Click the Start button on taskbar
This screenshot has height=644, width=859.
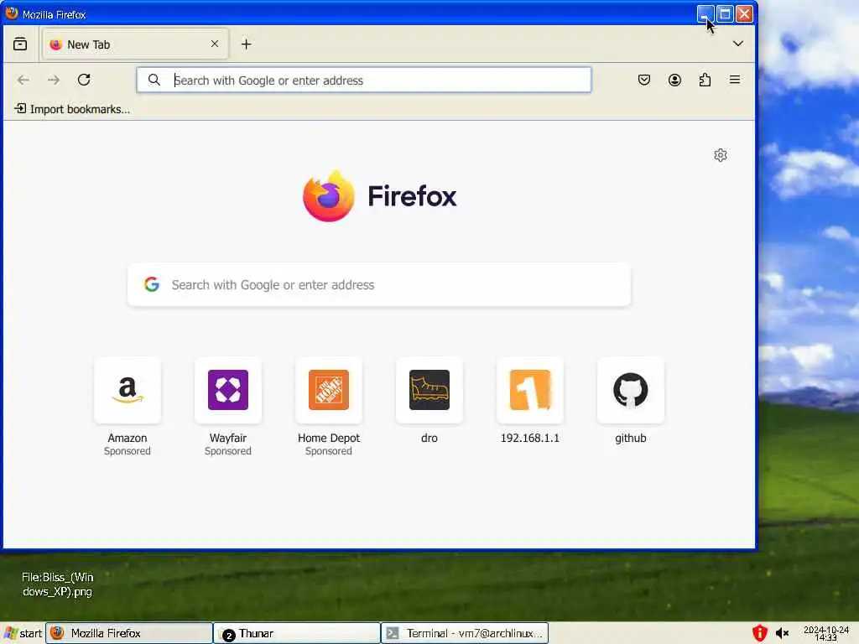click(23, 633)
